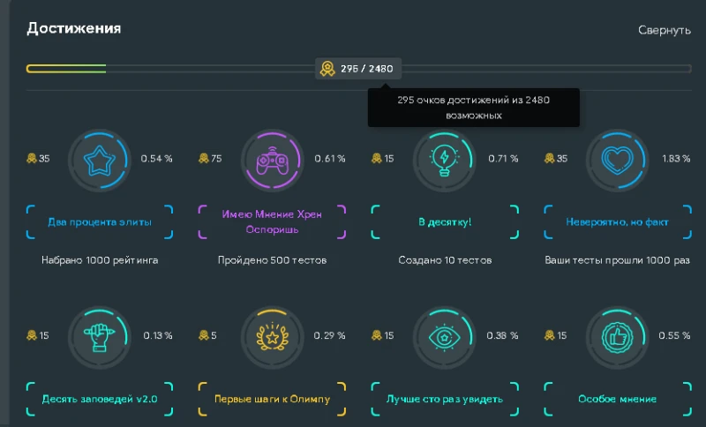Click the В десятку! achievement title

445,222
